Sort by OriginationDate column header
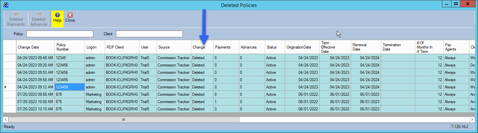This screenshot has height=133, width=478. [302, 47]
